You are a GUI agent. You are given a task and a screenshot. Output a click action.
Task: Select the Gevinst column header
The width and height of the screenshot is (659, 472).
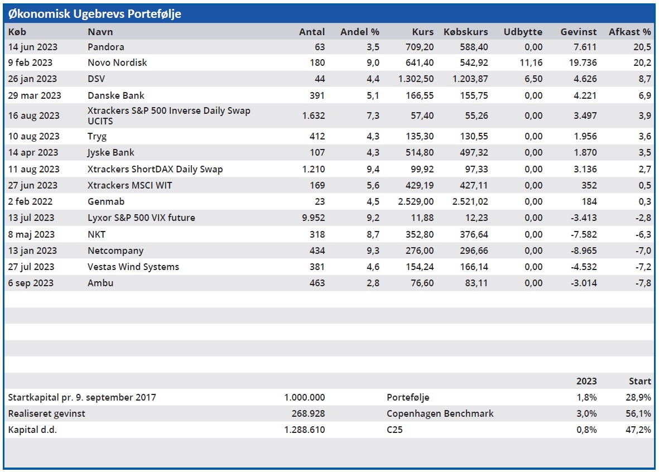(578, 32)
